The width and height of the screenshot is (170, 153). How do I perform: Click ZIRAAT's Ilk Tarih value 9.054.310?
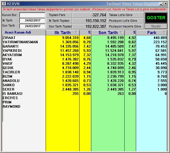point(70,38)
